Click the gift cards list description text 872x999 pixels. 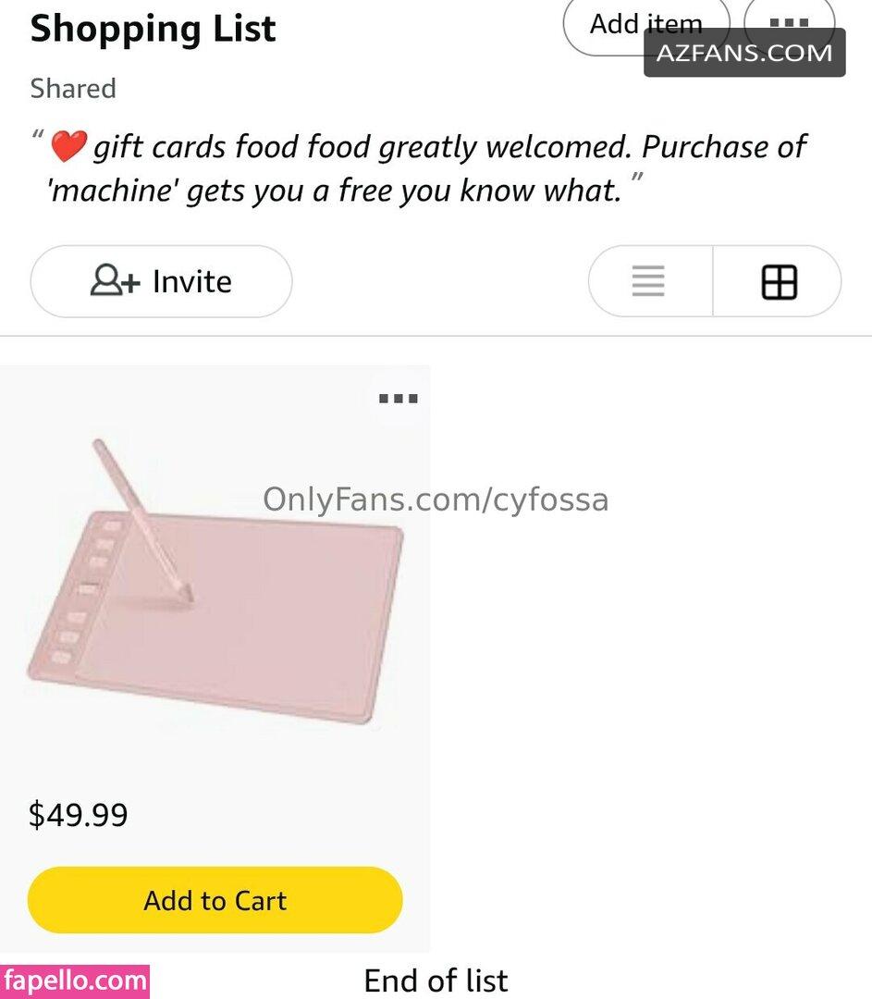427,168
